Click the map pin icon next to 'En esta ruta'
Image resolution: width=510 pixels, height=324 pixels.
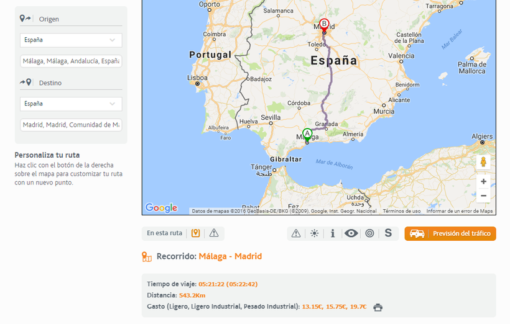(x=195, y=233)
